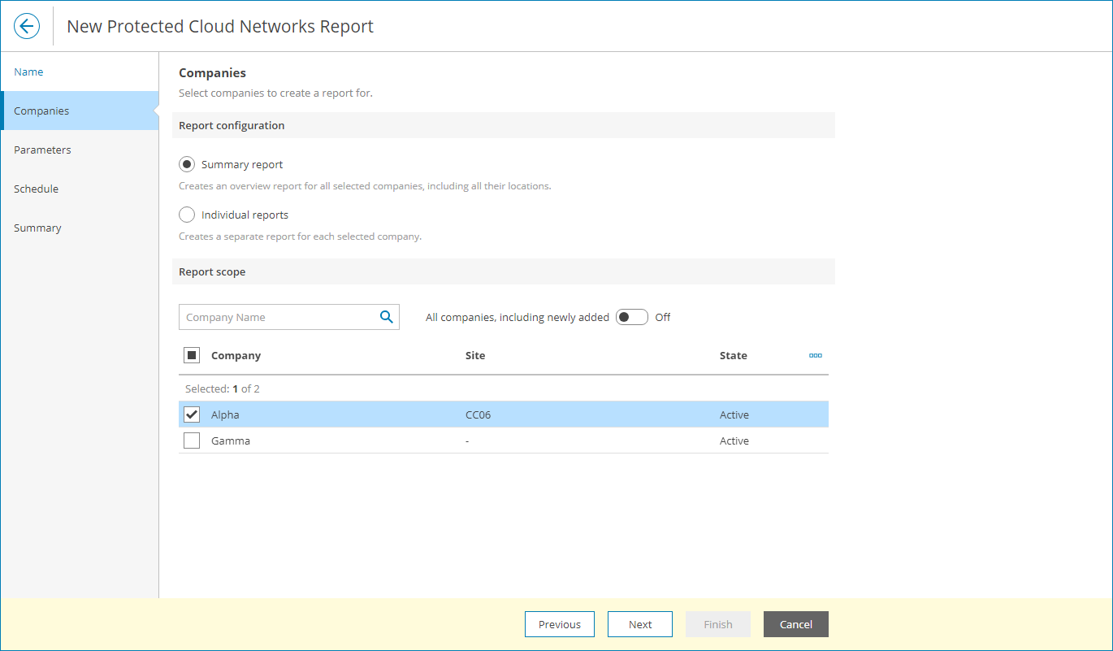This screenshot has height=651, width=1113.
Task: Jump to the Schedule step
Action: 80,189
